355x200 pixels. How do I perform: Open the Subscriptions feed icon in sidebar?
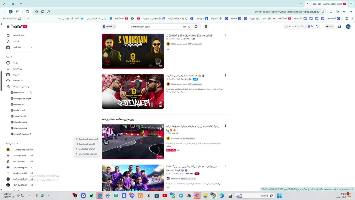(8, 47)
